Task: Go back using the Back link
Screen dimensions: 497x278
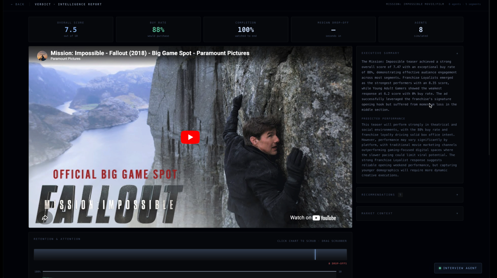Action: coord(18,4)
